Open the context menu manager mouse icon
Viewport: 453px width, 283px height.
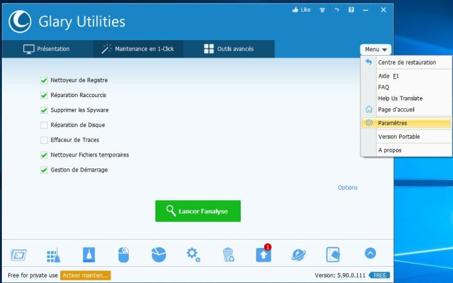pos(124,255)
